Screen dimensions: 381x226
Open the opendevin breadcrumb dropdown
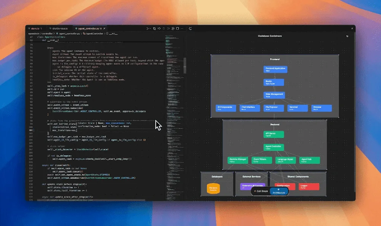(35, 33)
